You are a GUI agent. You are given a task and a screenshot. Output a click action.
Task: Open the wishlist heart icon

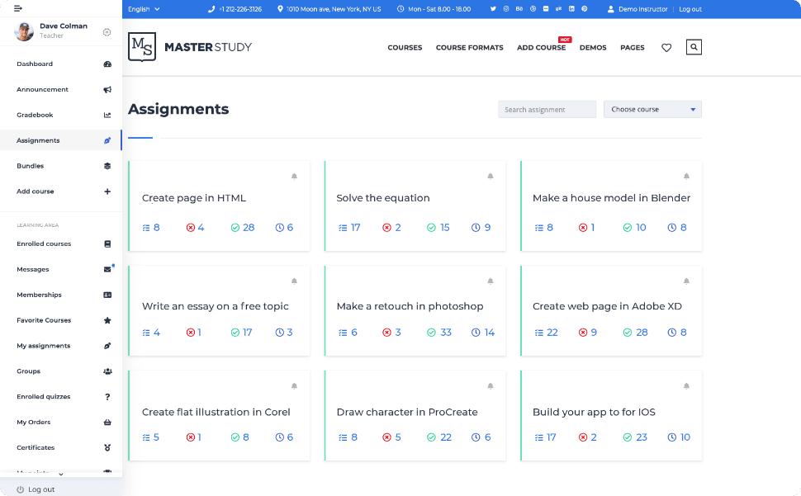666,48
